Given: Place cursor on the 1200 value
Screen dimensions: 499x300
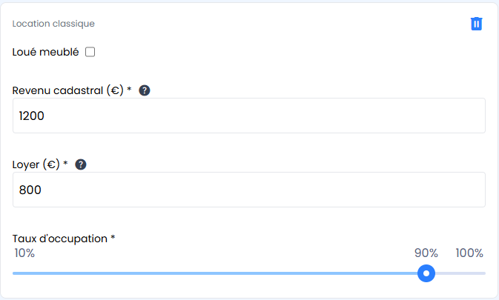Looking at the screenshot, I should [33, 116].
